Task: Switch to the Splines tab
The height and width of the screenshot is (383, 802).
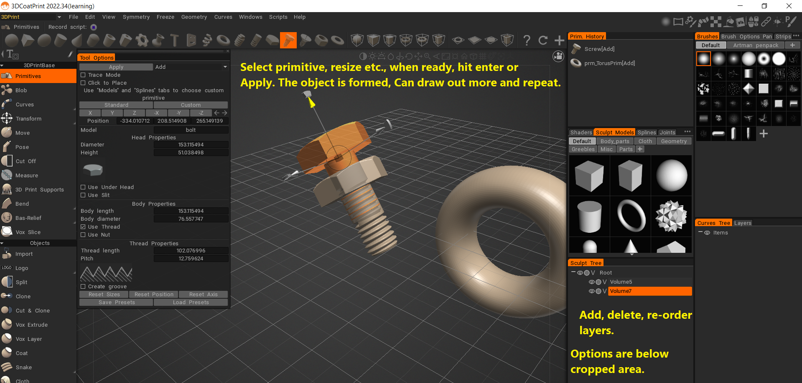Action: click(647, 133)
